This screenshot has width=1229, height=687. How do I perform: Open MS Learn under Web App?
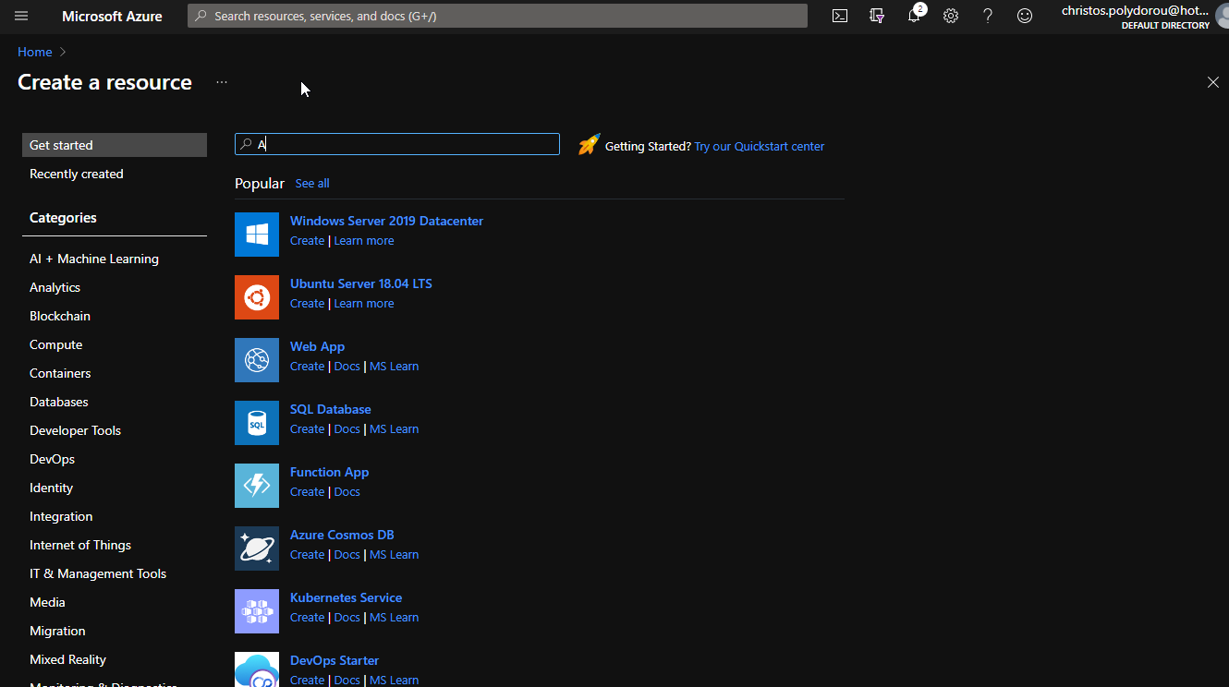(x=394, y=367)
